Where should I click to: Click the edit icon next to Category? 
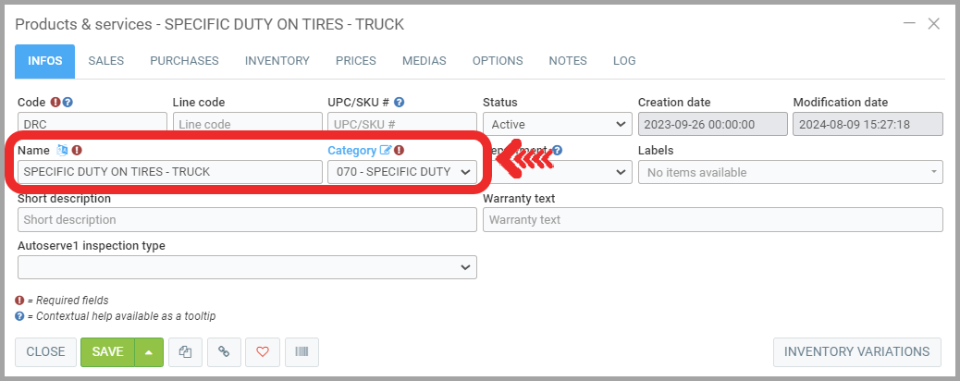pyautogui.click(x=386, y=150)
